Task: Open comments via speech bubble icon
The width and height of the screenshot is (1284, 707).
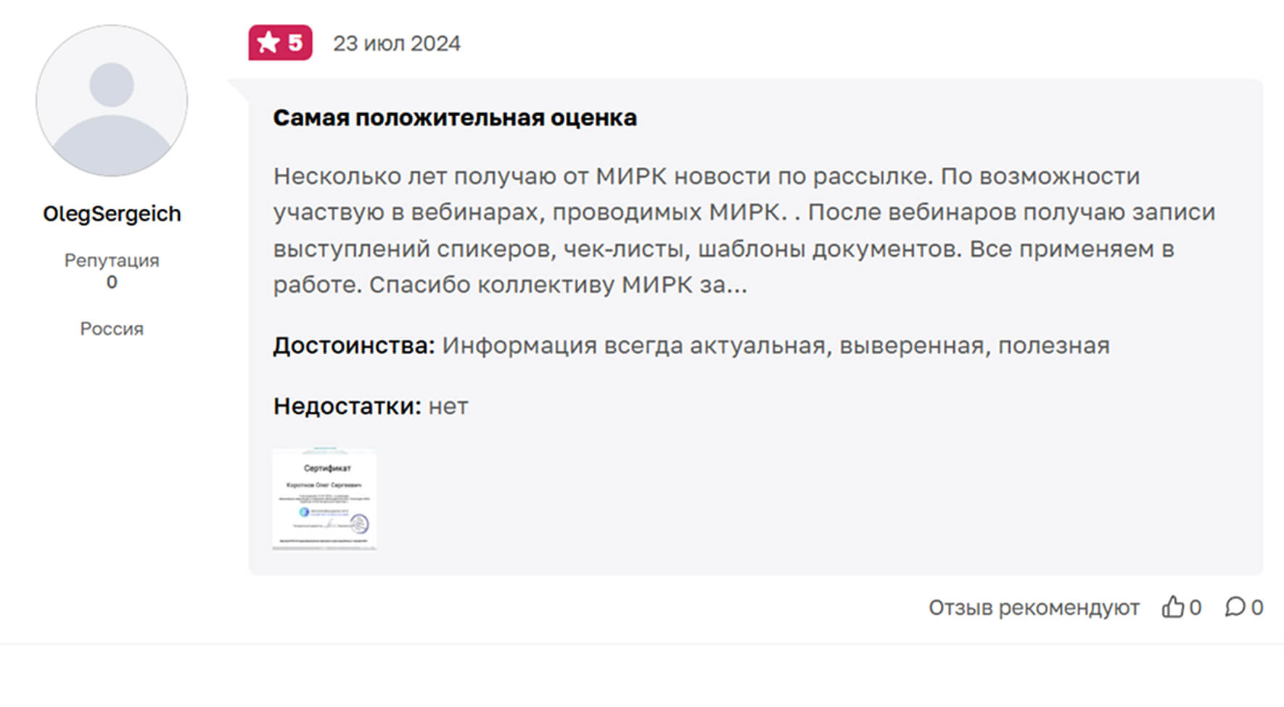Action: (x=1235, y=607)
